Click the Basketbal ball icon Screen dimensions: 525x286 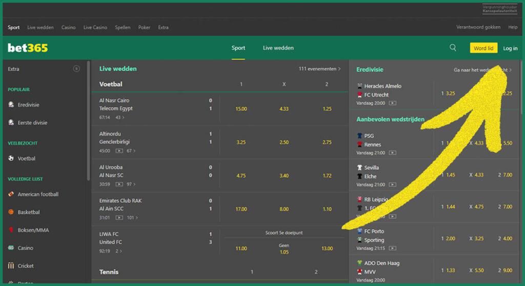click(x=11, y=212)
